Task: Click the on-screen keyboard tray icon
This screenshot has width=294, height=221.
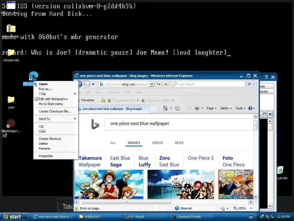Action: [251, 217]
